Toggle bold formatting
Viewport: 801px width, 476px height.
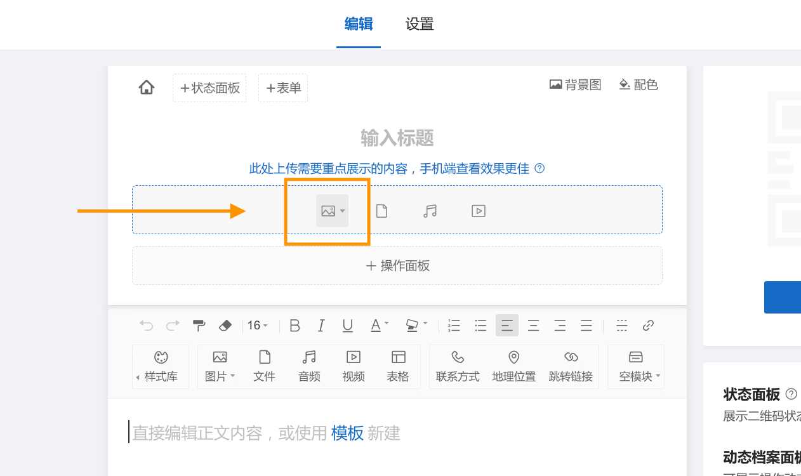pos(295,326)
